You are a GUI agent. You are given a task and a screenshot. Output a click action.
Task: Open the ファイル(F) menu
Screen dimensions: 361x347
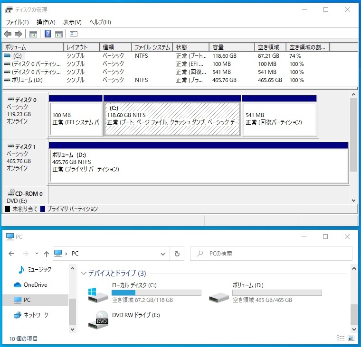coord(17,22)
